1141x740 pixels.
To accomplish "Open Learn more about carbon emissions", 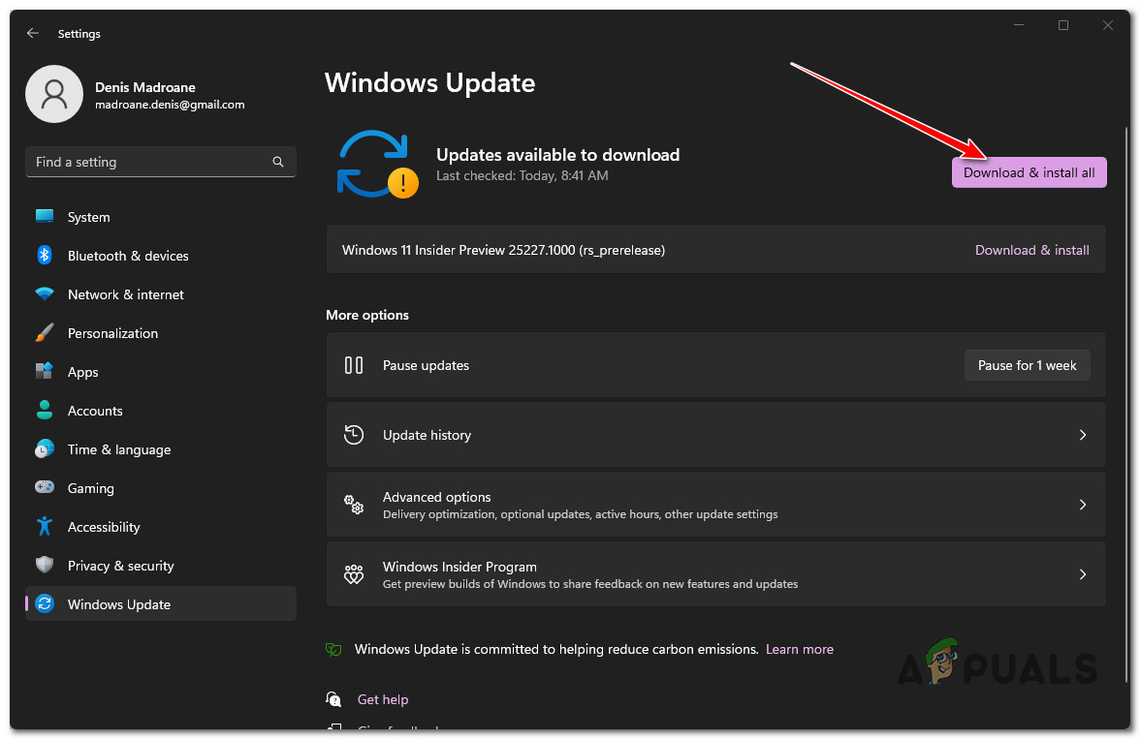I will pos(799,648).
